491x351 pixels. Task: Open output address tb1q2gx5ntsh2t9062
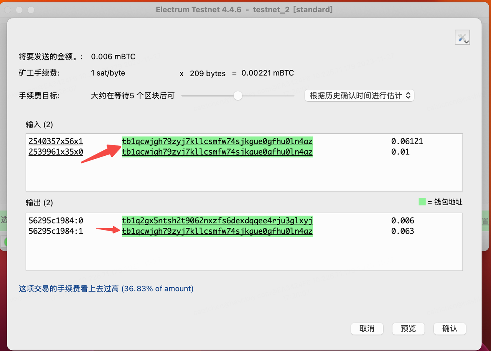tap(217, 221)
